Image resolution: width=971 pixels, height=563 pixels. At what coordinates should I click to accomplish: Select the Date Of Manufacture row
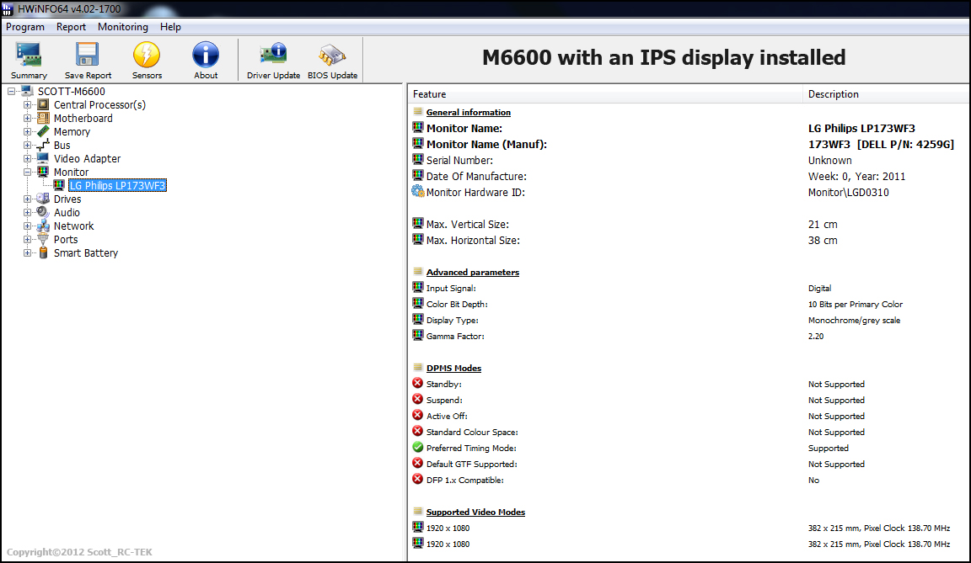[x=689, y=176]
